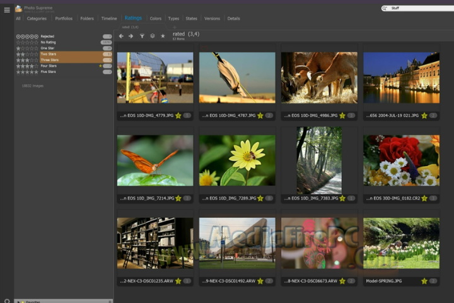The height and width of the screenshot is (303, 454).
Task: Click the rating star on IMG_0182.CR2
Action: [424, 198]
